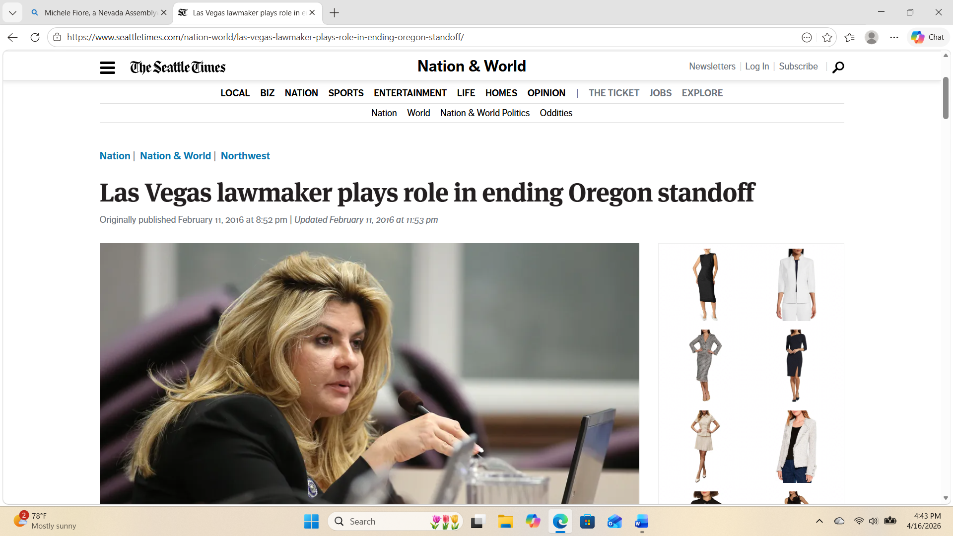
Task: Open Copilot Chat in the browser toolbar
Action: tap(927, 37)
